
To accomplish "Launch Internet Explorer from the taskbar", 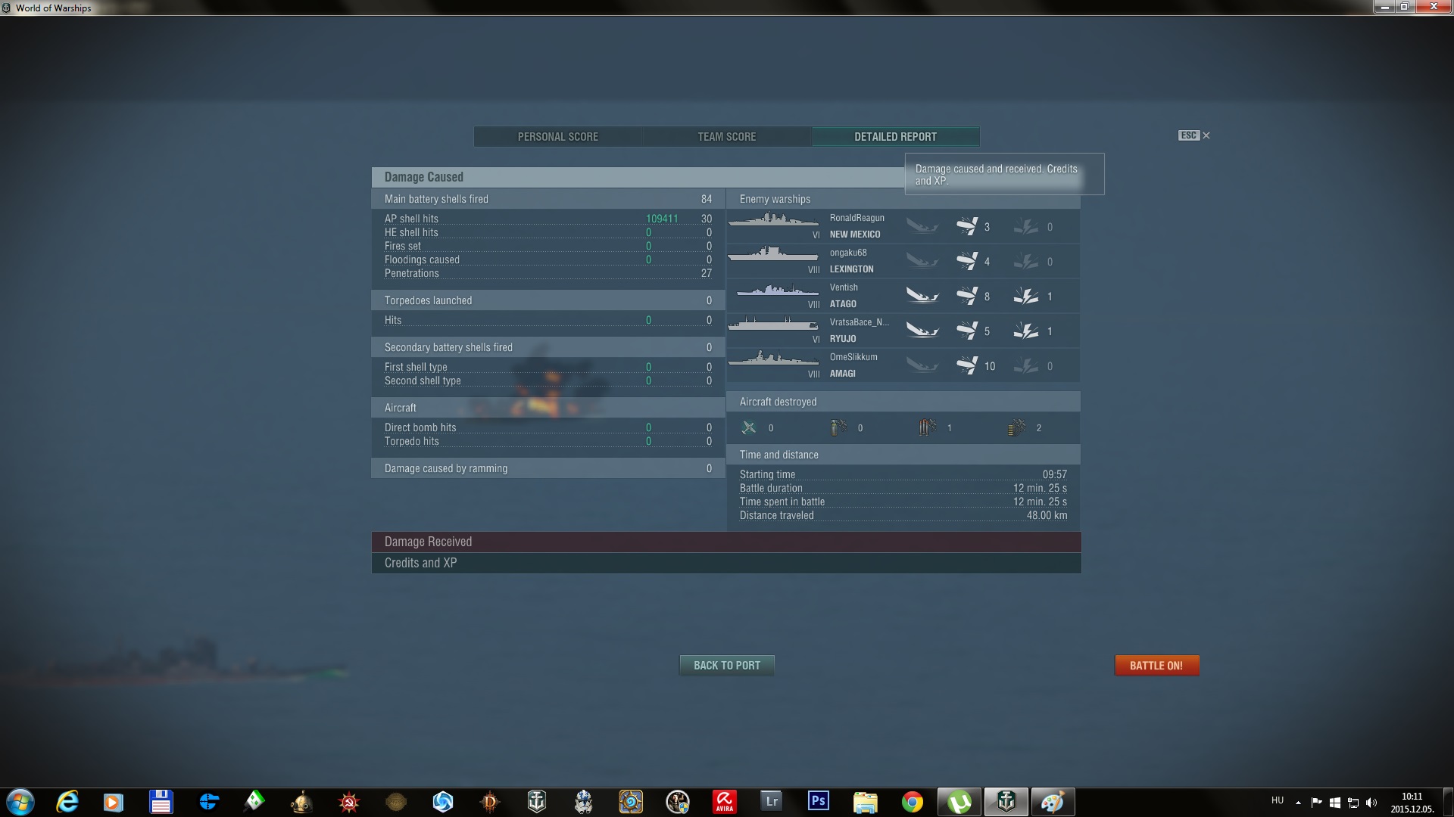I will point(67,802).
